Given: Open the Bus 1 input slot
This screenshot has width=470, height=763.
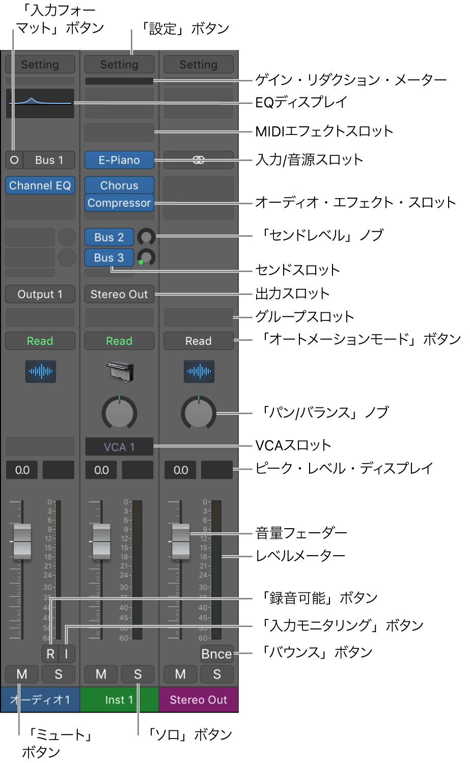Looking at the screenshot, I should click(49, 160).
